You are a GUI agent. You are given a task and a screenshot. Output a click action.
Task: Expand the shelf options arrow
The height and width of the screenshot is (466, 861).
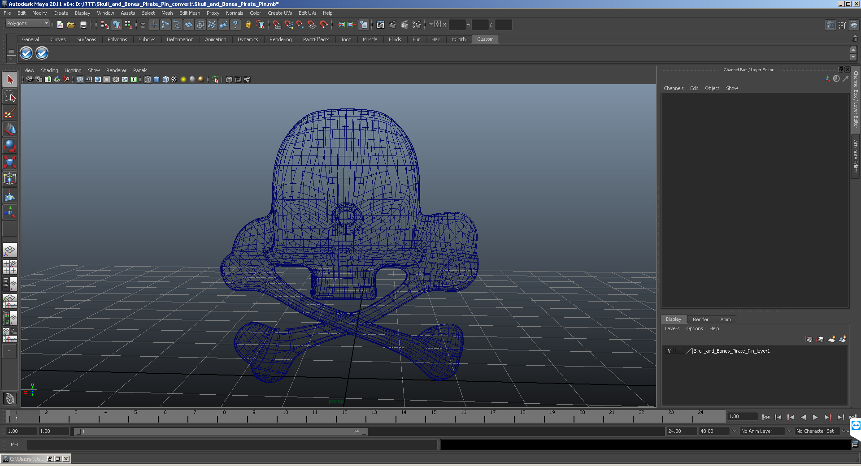click(x=11, y=59)
